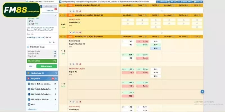Close the FT.X bet slip selection
This screenshot has width=225, height=112.
point(55,15)
